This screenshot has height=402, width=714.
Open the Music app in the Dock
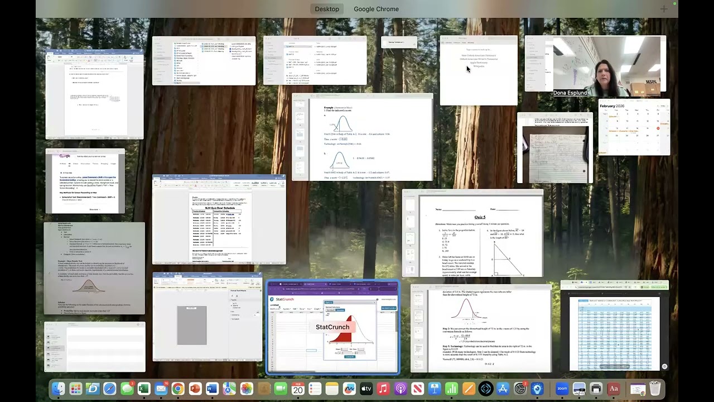pyautogui.click(x=383, y=389)
